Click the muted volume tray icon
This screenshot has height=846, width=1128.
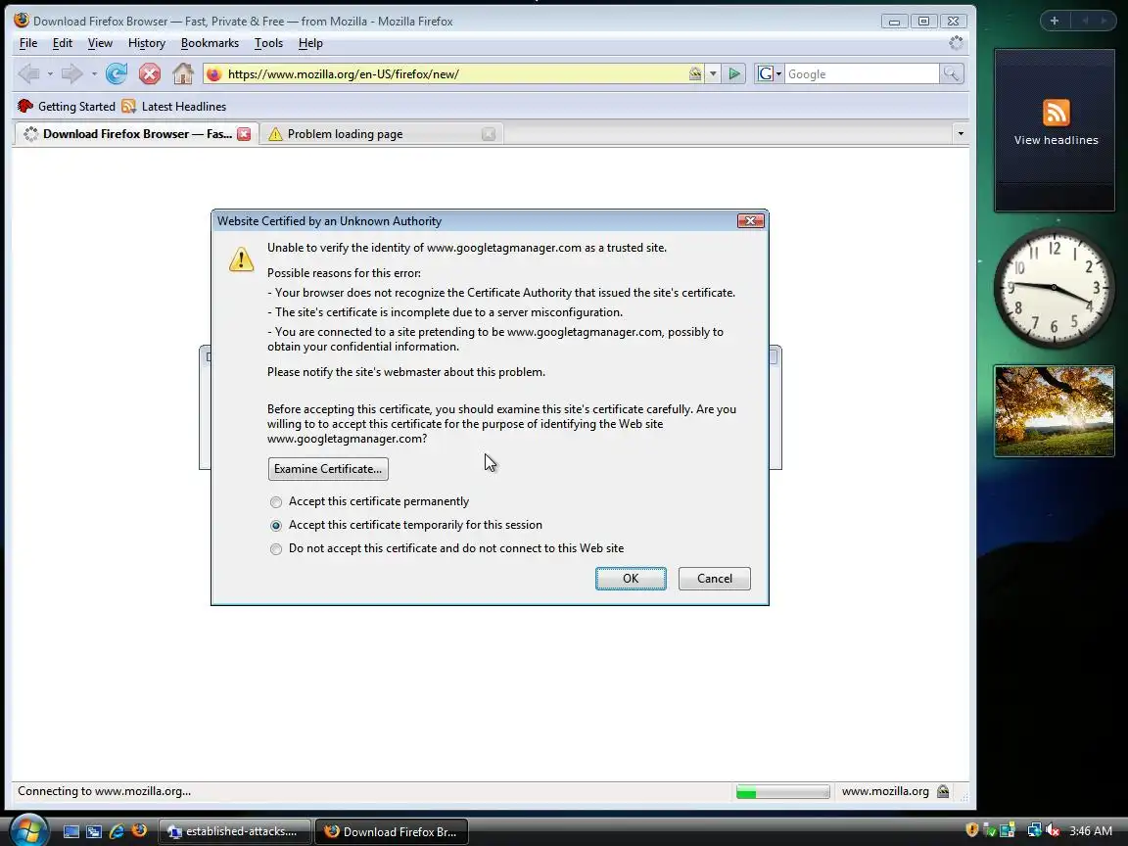1053,831
